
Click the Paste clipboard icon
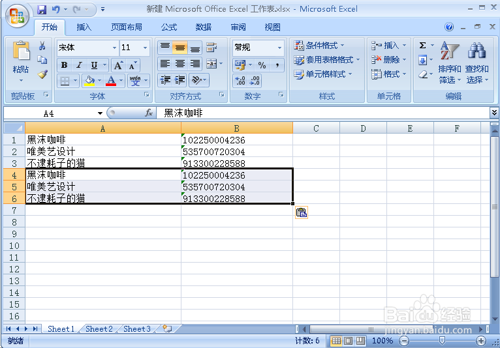coord(21,51)
